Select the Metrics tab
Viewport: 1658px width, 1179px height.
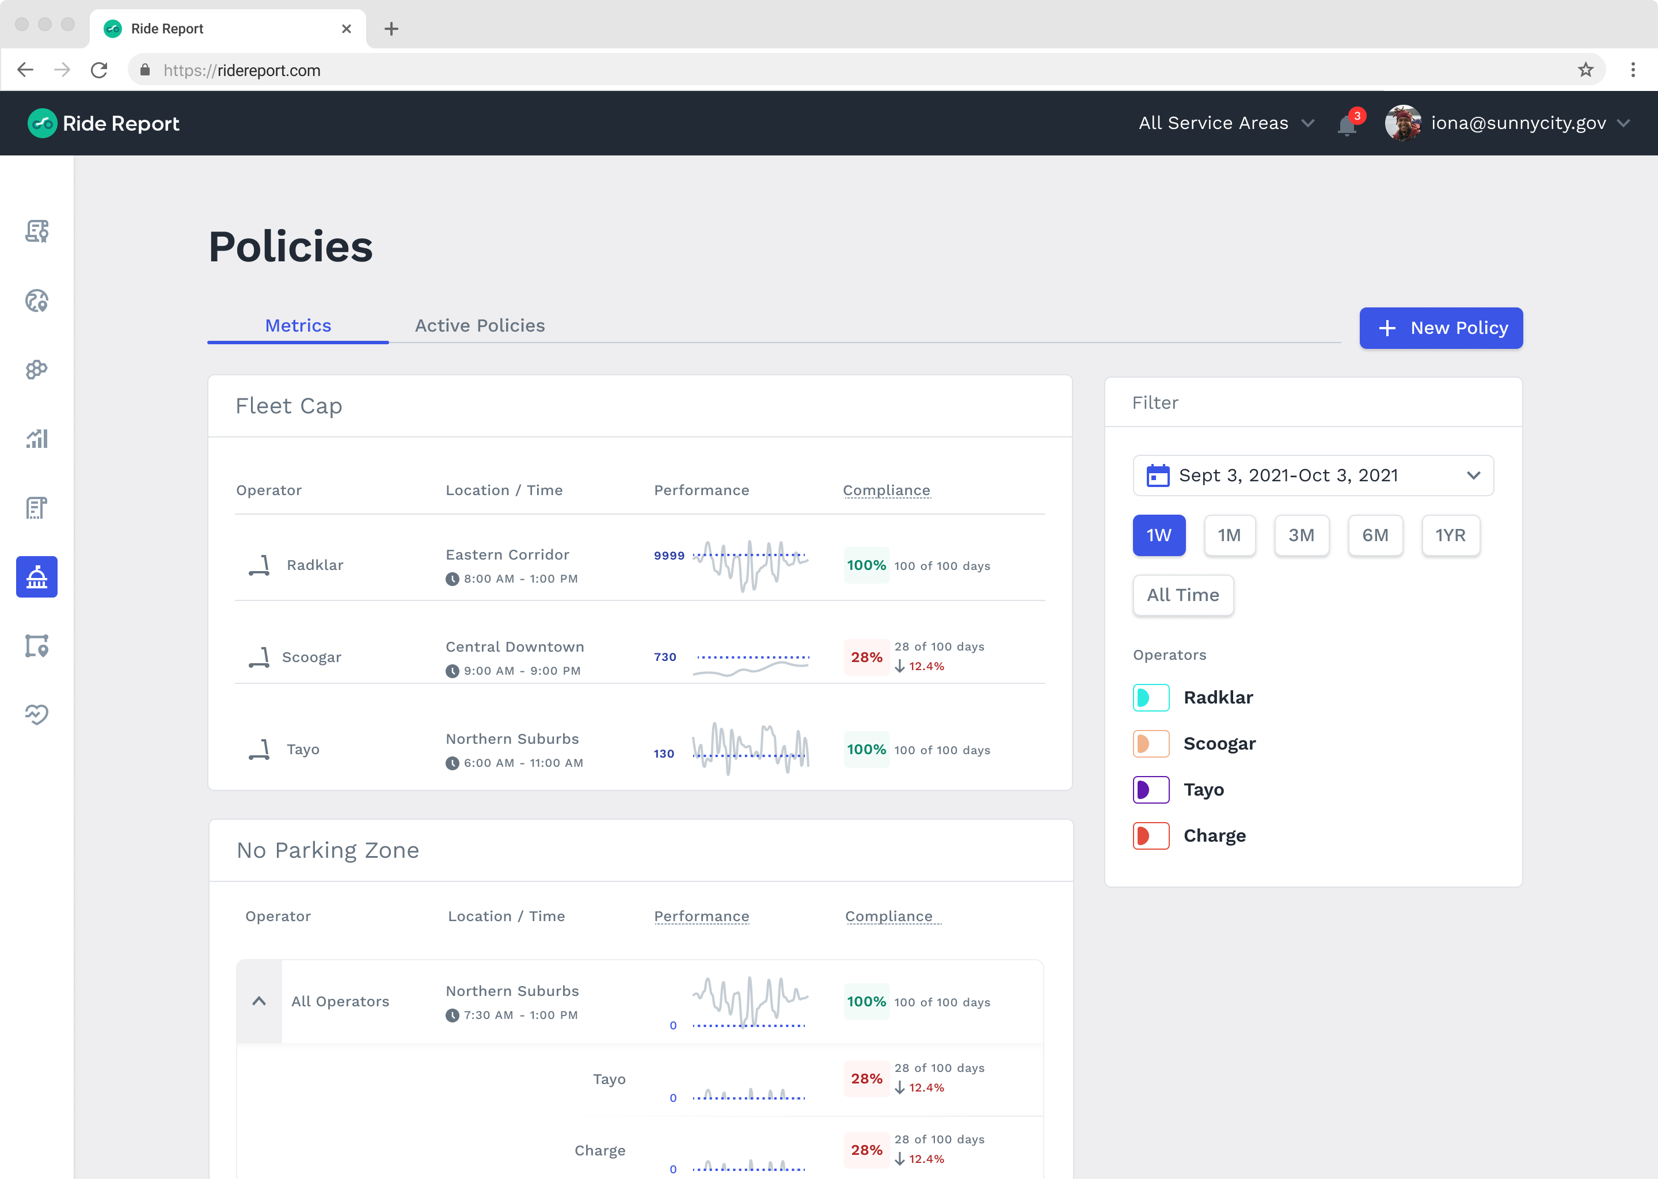(298, 326)
